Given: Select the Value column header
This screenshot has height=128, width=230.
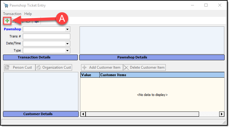Looking at the screenshot, I should point(90,75).
